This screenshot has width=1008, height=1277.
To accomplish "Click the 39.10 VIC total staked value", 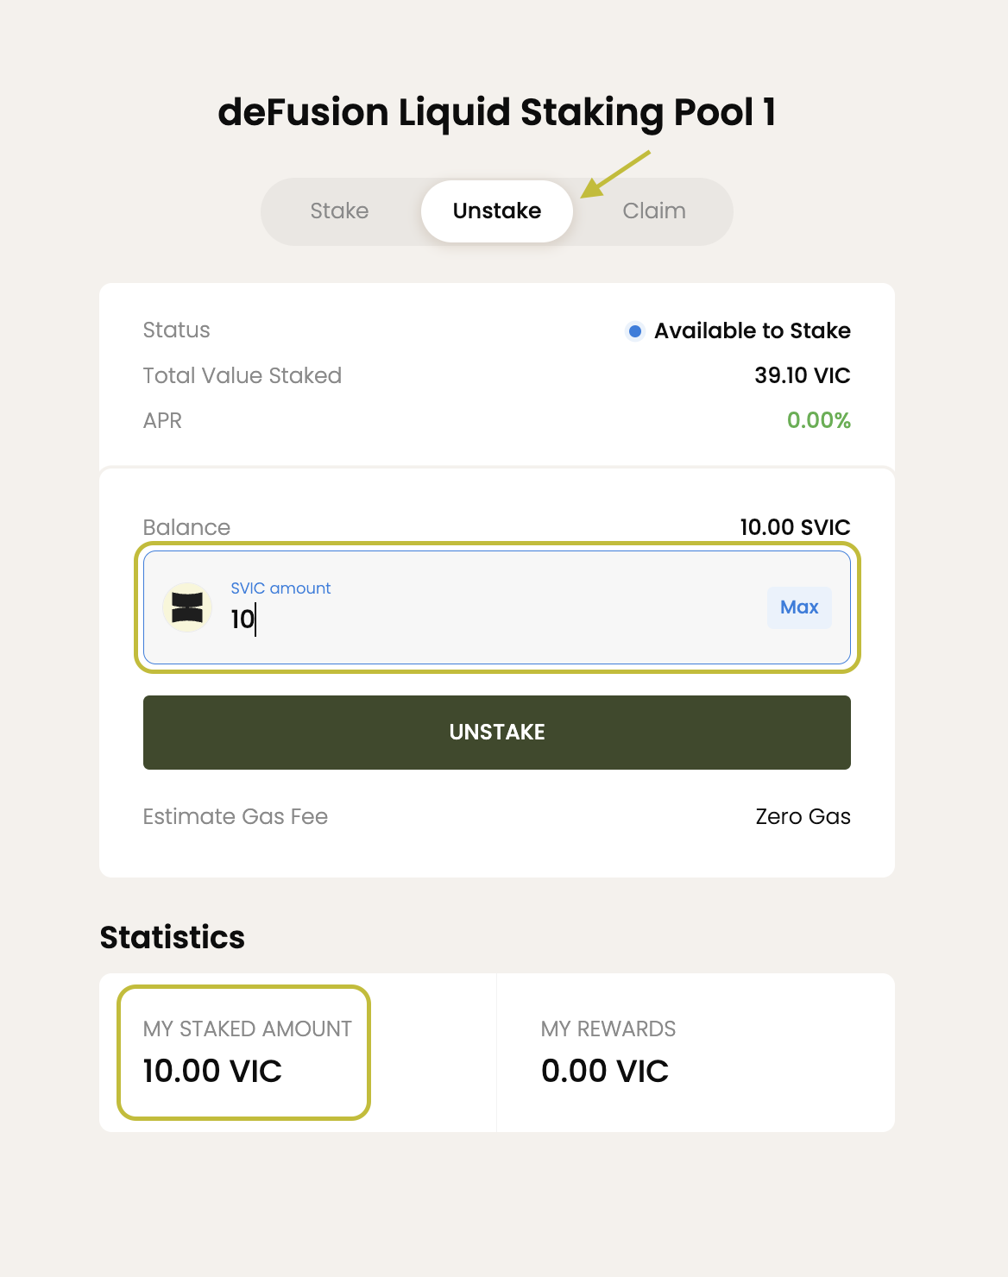I will pyautogui.click(x=803, y=375).
